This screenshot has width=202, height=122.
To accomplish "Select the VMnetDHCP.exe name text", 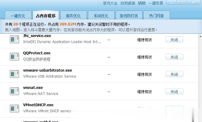I will coord(38,105).
